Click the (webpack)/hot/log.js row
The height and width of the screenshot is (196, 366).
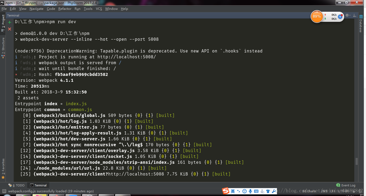88,121
